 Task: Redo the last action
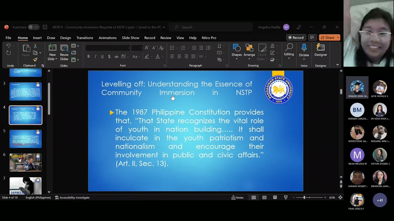[8, 53]
